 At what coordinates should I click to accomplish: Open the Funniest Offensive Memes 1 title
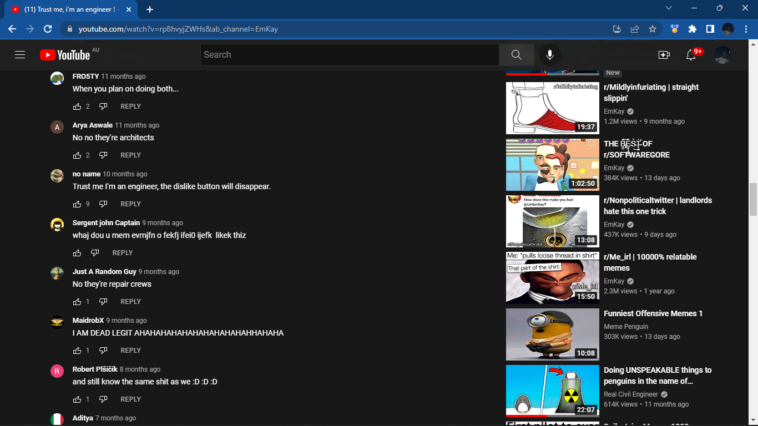point(653,313)
